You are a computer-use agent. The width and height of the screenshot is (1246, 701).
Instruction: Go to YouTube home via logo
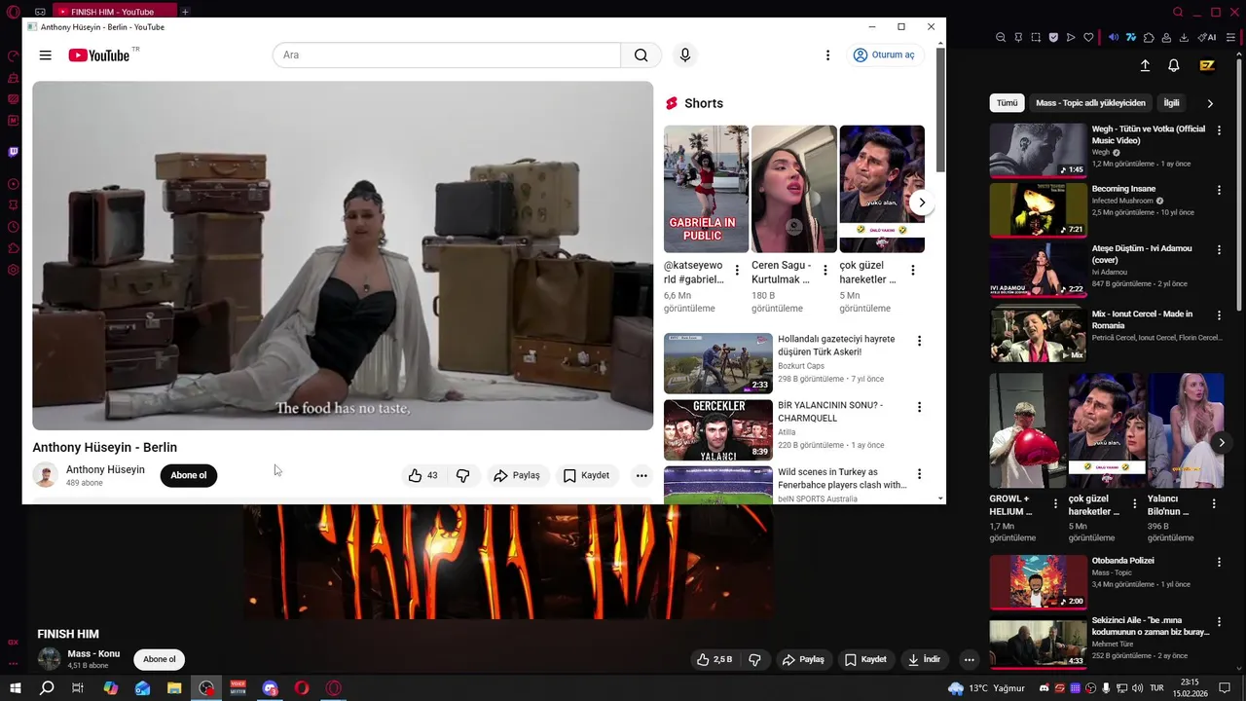98,55
